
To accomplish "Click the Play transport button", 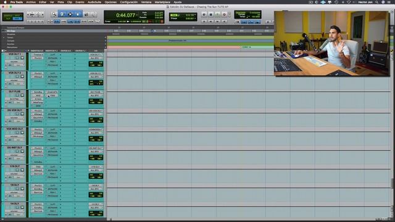I will click(x=218, y=14).
